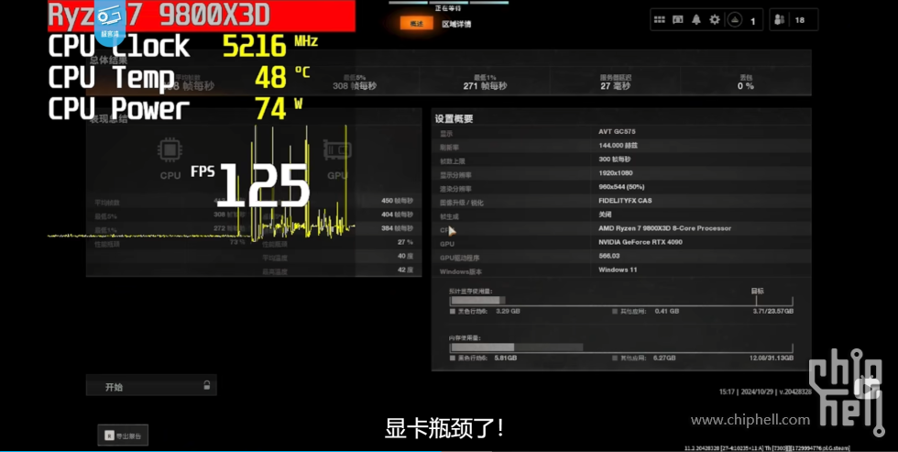Click the 27 % GPU bottleneck value
898x452 pixels.
pyautogui.click(x=405, y=242)
